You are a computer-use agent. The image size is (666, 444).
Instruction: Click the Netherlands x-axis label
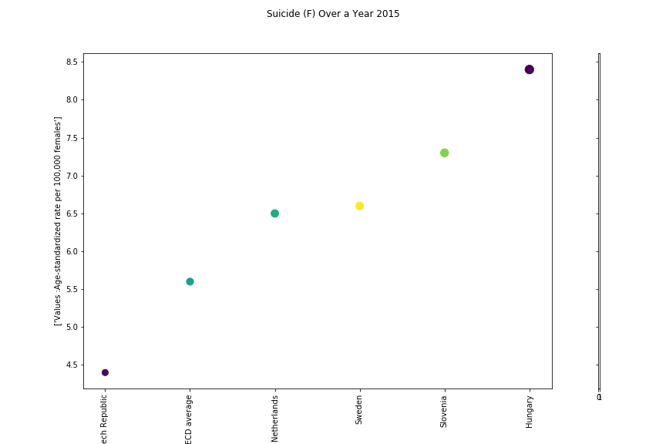[274, 418]
